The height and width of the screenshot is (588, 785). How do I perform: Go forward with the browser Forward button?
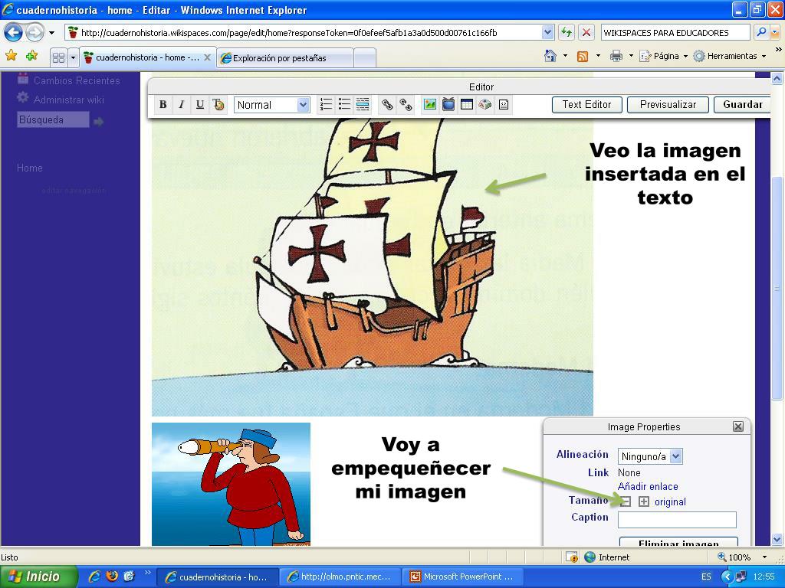click(x=34, y=33)
